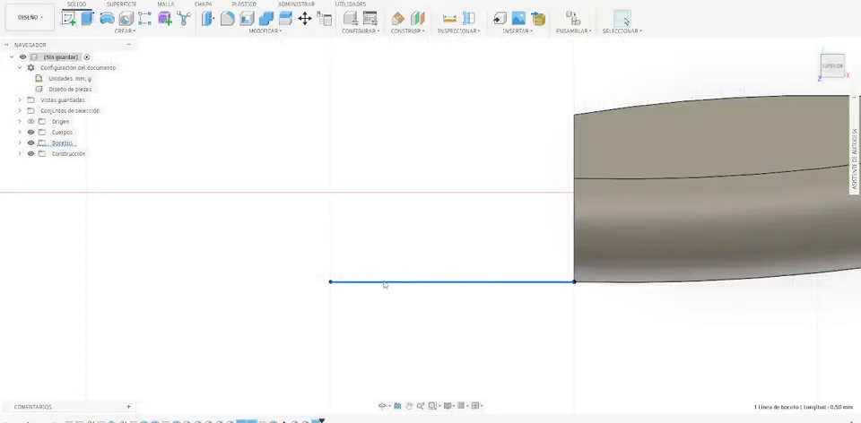This screenshot has height=423, width=861.
Task: Select the Press Pull tool
Action: click(x=208, y=19)
